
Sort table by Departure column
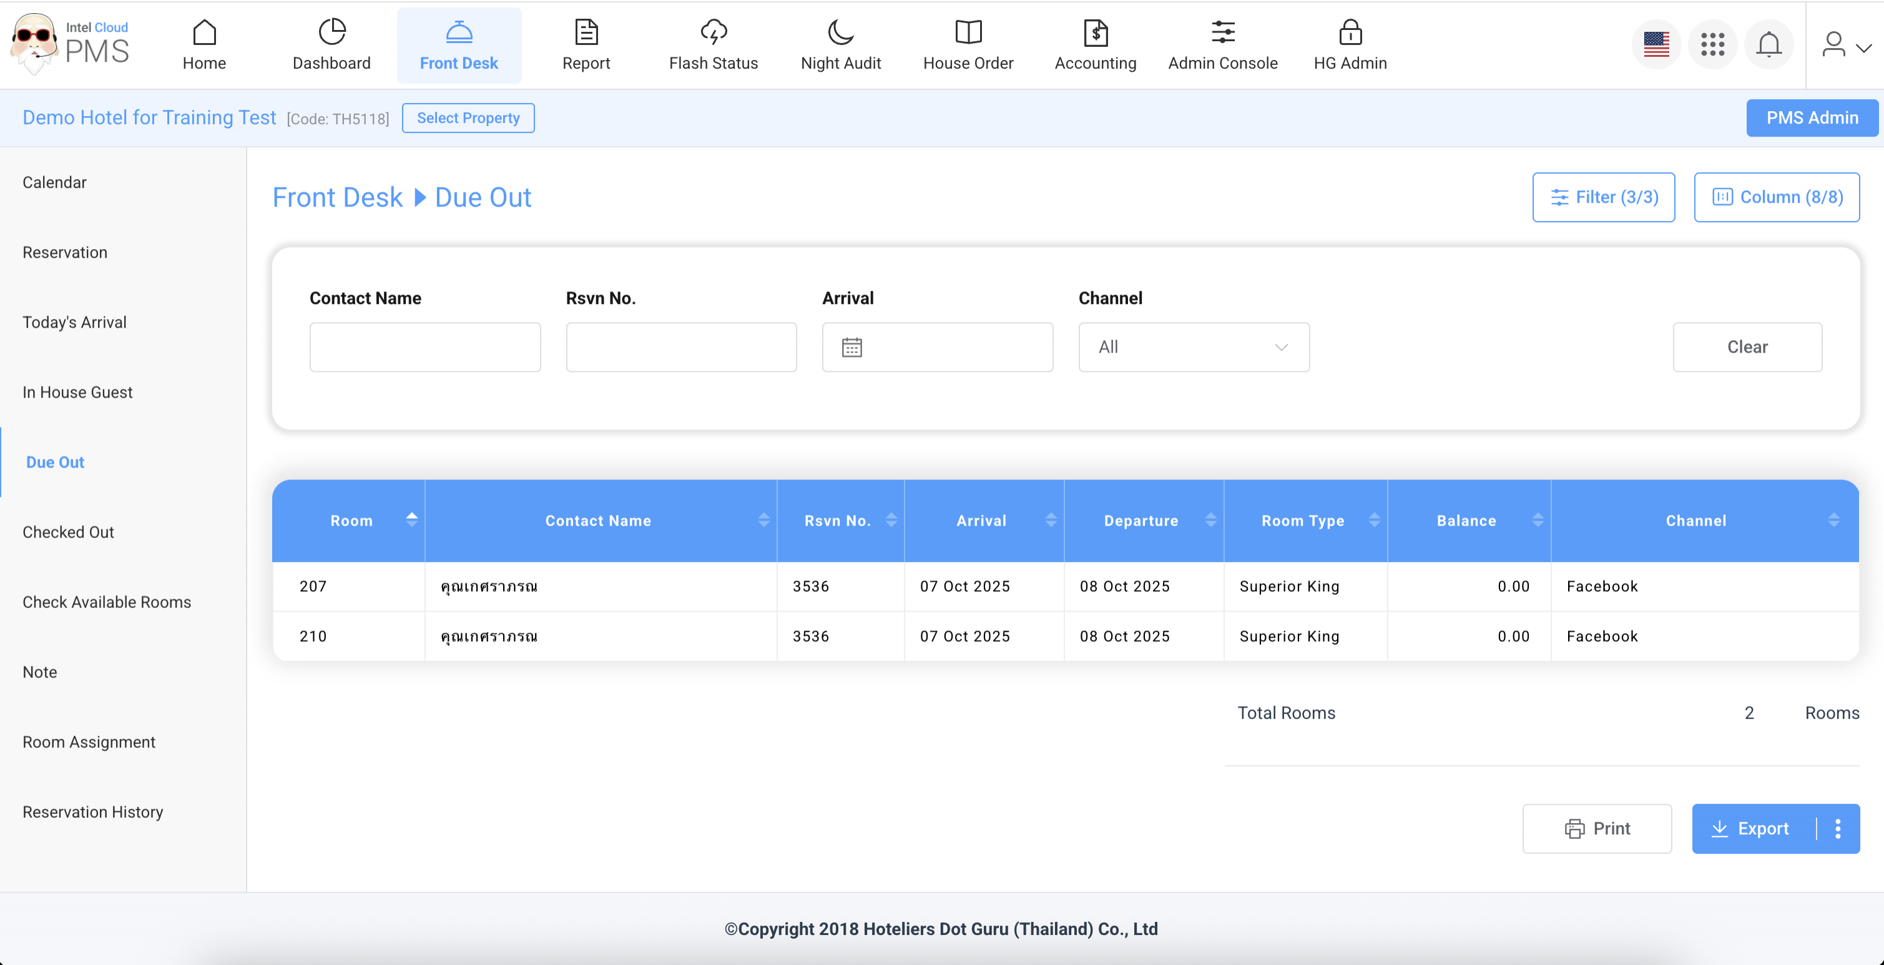(1210, 520)
